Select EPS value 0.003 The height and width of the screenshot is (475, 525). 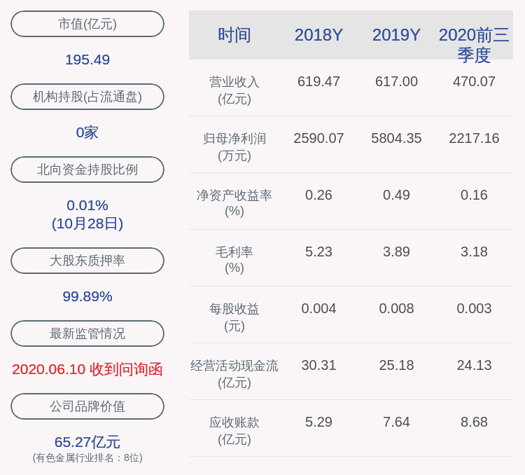pyautogui.click(x=474, y=308)
